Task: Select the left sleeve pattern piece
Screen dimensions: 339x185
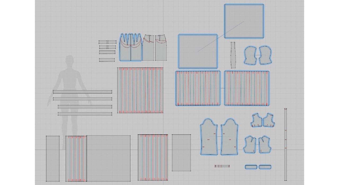Action: point(209,137)
